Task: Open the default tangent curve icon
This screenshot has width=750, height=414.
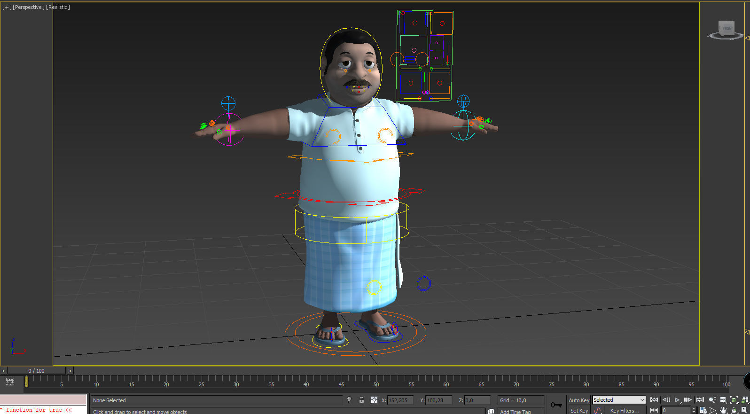Action: [x=597, y=410]
